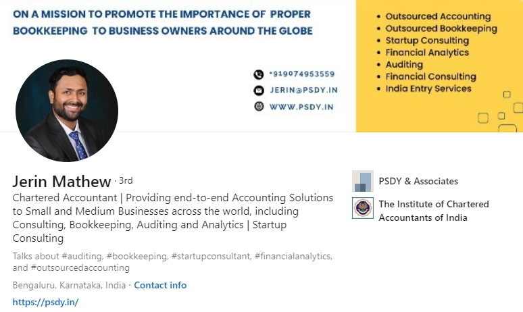
Task: Click the website globe icon on the banner
Action: tap(258, 106)
